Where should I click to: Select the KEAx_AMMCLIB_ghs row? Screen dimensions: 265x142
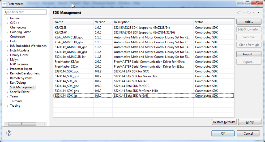tap(144, 42)
